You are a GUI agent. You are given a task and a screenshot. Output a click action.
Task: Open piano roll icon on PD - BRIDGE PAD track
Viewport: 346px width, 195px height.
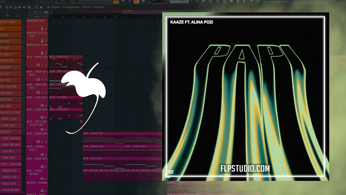click(38, 141)
